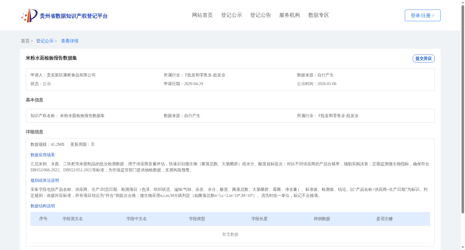This screenshot has width=465, height=250.
Task: Click the 样例数据 column header
Action: pyautogui.click(x=322, y=219)
